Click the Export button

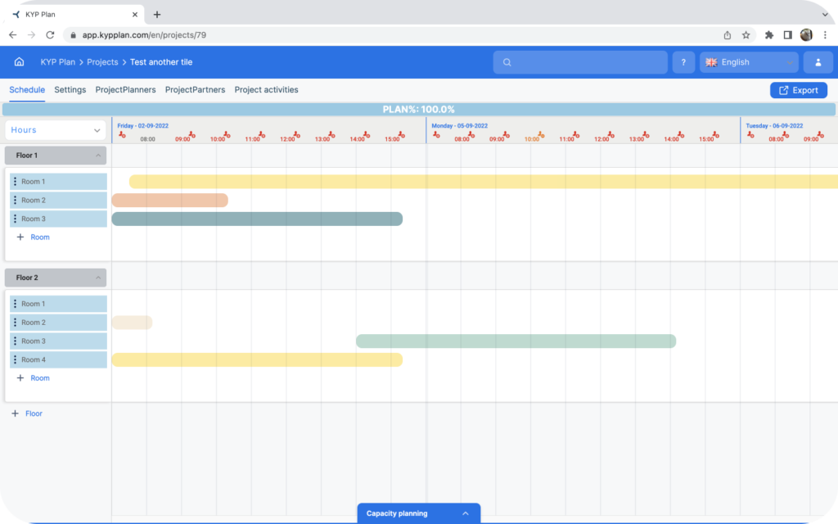(798, 90)
